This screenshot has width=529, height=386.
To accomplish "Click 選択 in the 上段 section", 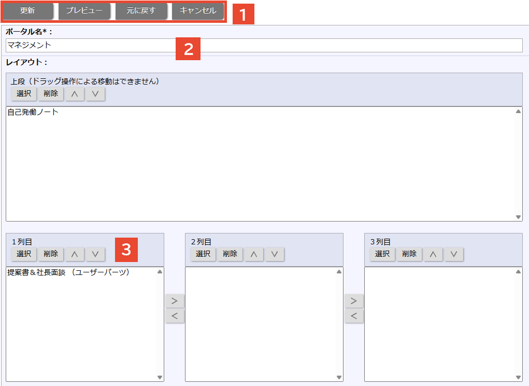I will 24,94.
